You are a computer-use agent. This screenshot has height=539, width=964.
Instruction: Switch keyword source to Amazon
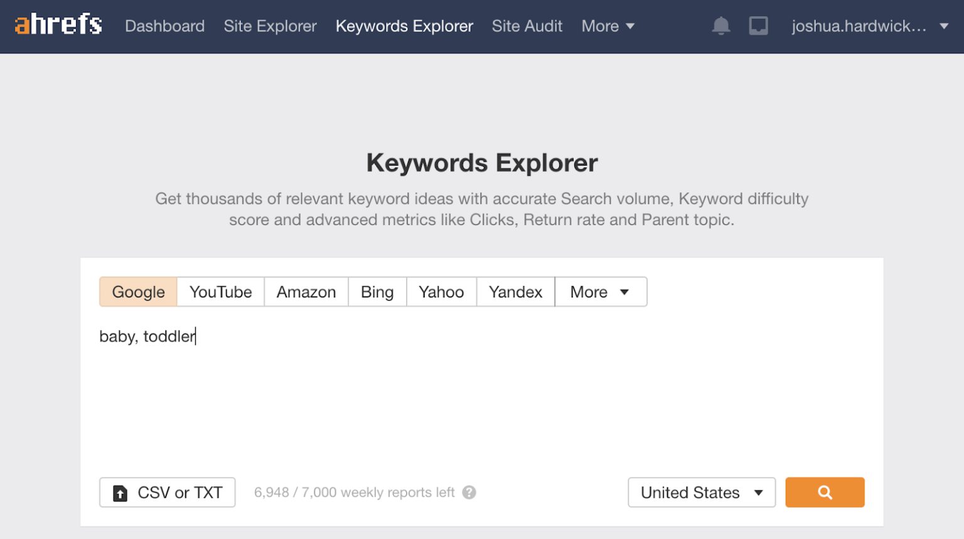click(x=306, y=292)
